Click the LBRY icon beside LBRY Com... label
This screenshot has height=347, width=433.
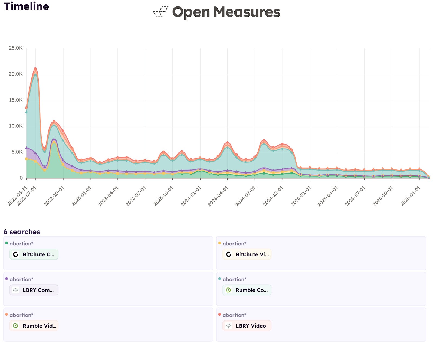(x=15, y=290)
